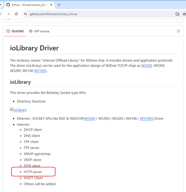
Task: Click the broken ioLibrary image link
Action: (x=18, y=110)
